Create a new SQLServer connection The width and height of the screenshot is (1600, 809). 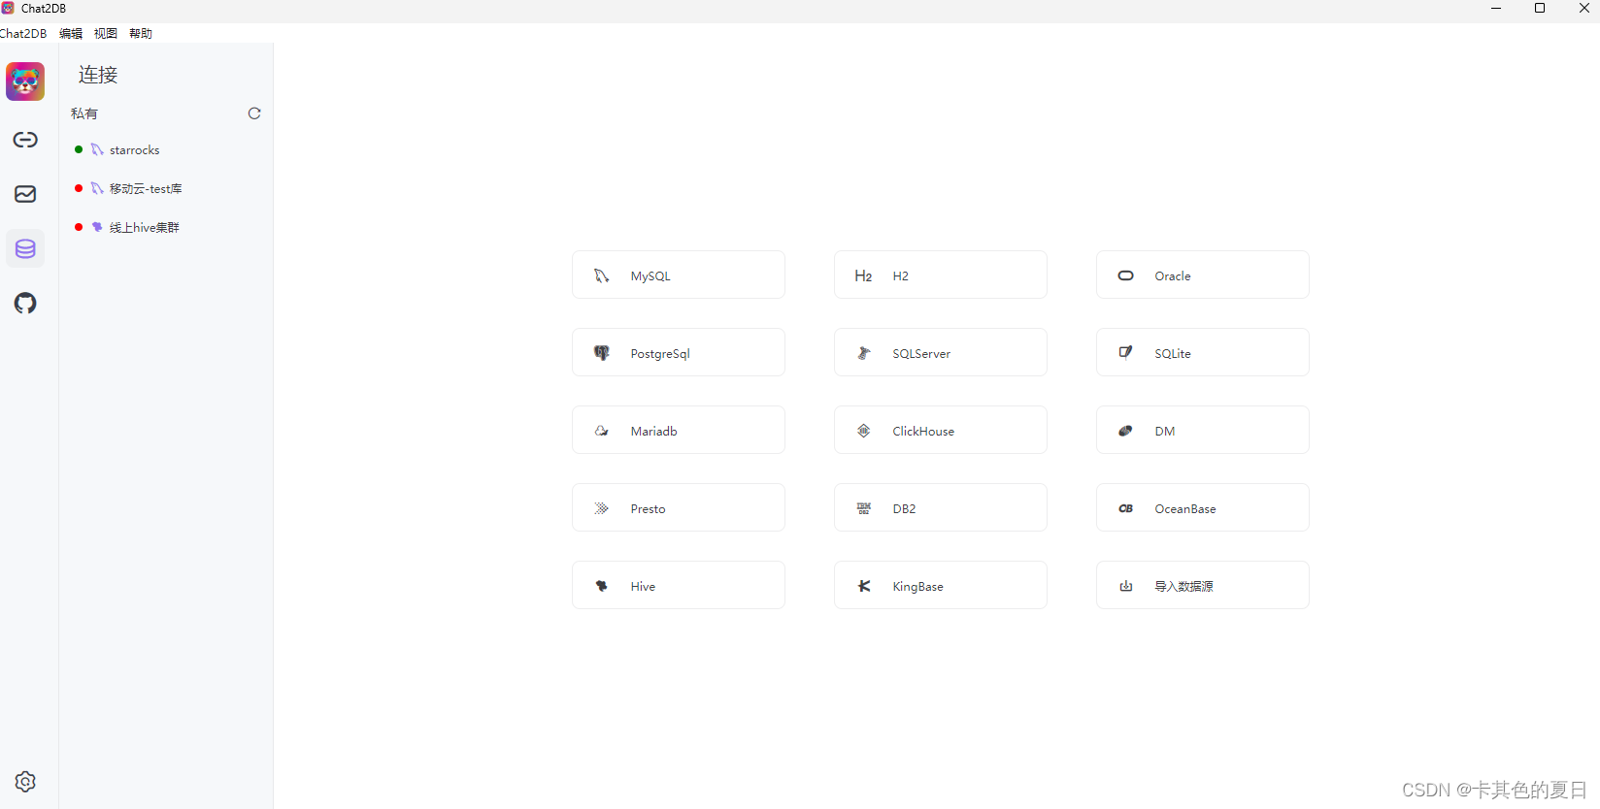pos(941,352)
